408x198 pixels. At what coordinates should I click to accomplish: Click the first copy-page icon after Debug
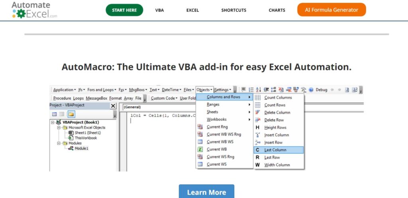(347, 90)
